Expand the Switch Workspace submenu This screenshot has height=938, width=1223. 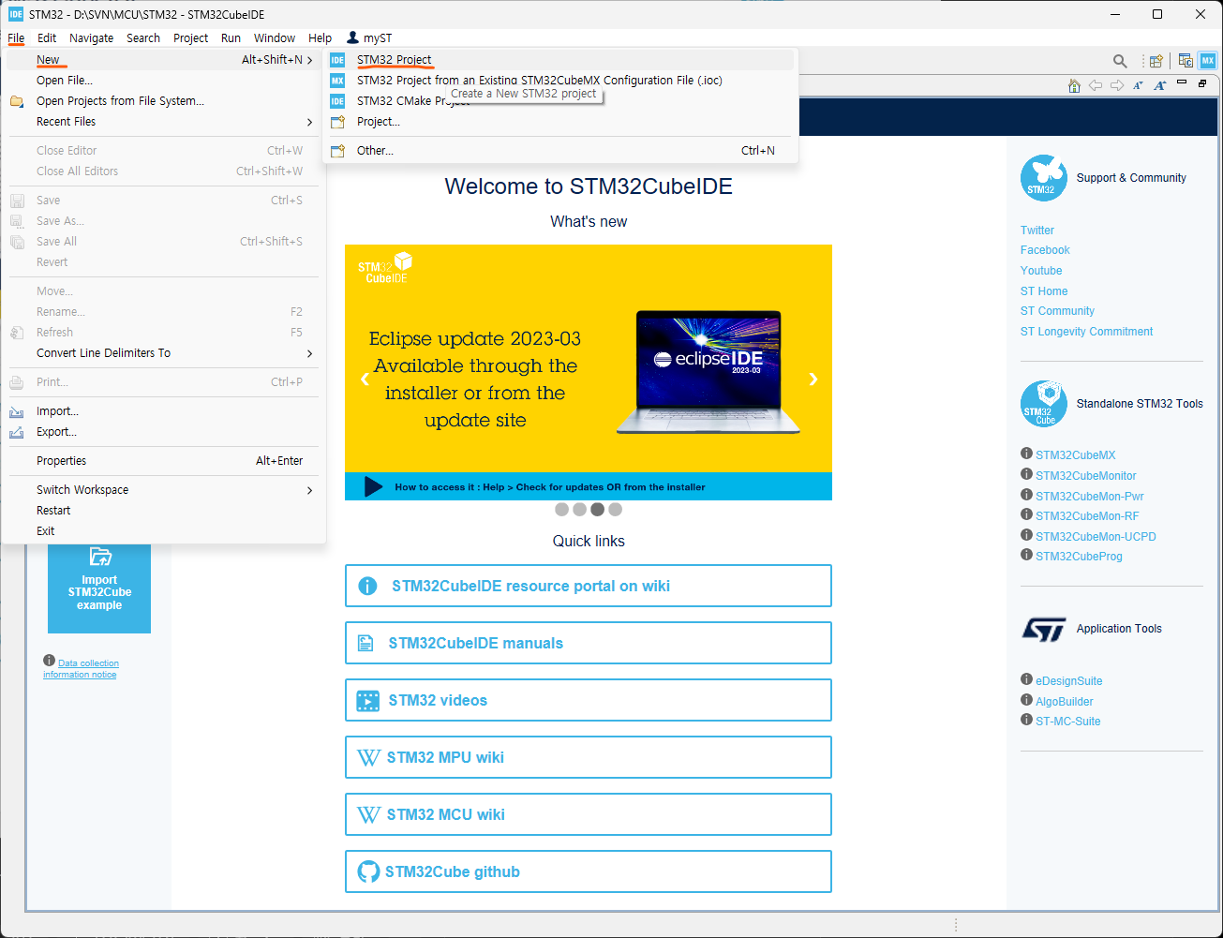(310, 490)
